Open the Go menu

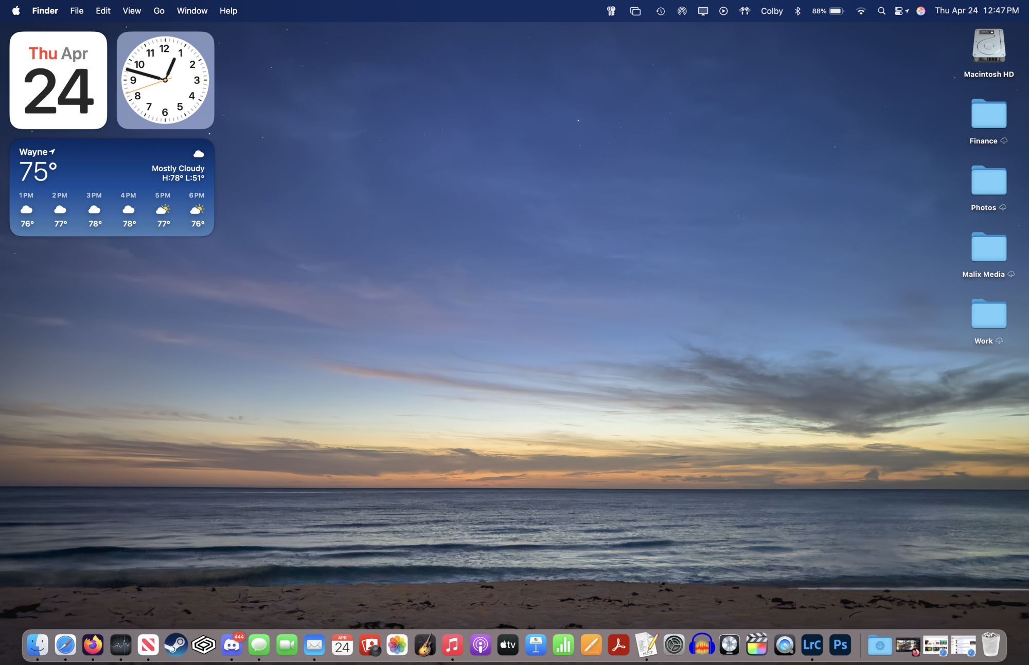[158, 10]
